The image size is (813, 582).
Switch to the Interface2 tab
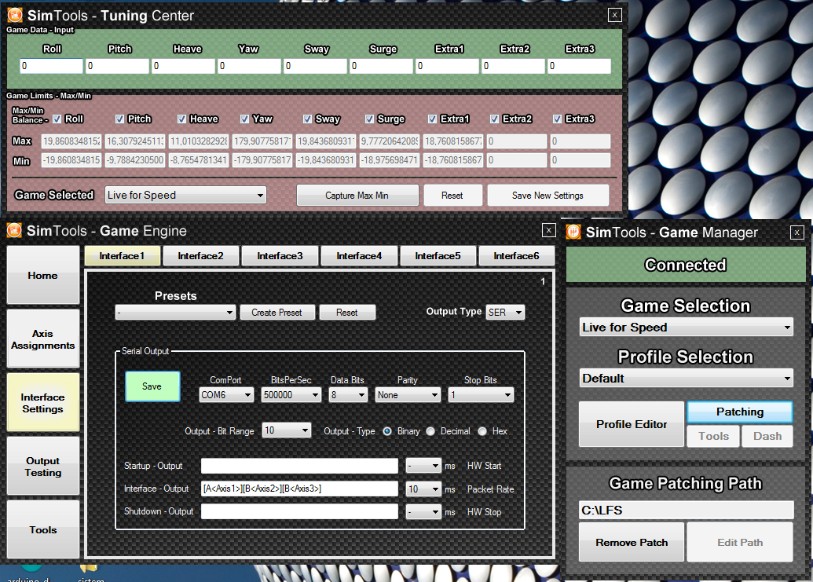coord(200,256)
